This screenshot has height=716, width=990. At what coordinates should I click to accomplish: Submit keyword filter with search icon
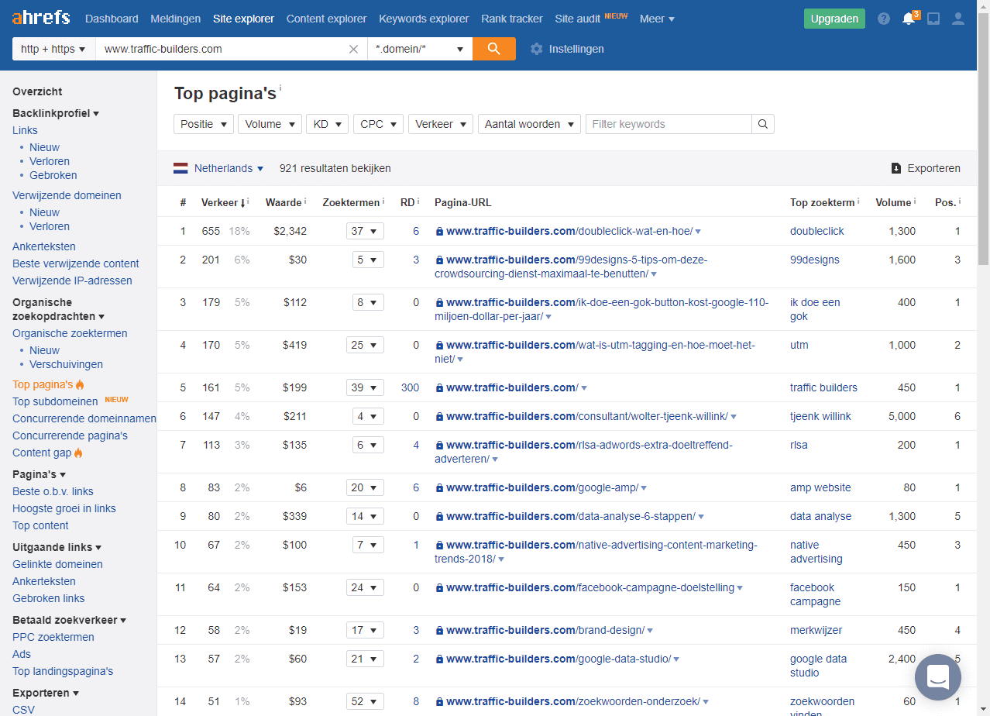[x=763, y=124]
